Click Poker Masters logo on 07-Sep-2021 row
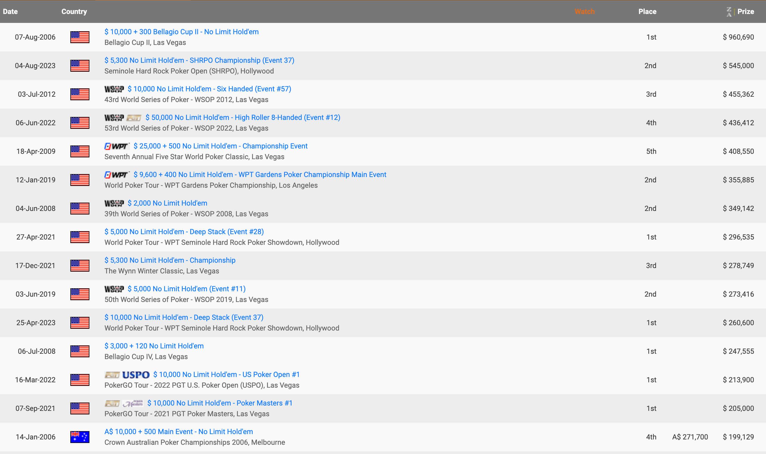Image resolution: width=766 pixels, height=454 pixels. pyautogui.click(x=133, y=403)
